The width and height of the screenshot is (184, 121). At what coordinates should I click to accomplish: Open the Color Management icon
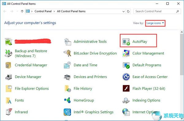point(126,53)
